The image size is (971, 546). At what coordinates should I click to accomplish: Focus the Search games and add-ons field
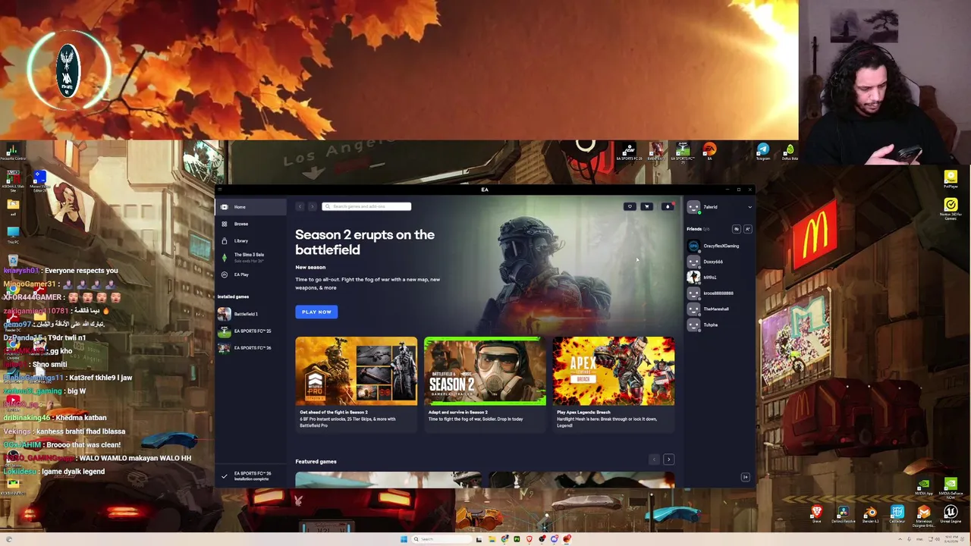366,206
